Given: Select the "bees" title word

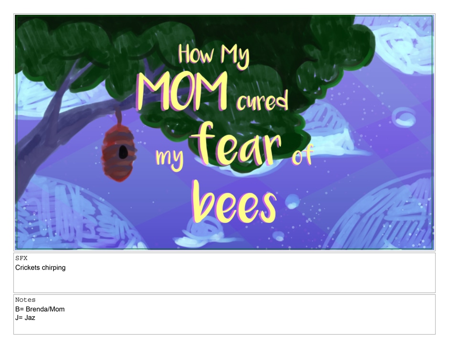Looking at the screenshot, I should click(x=234, y=203).
